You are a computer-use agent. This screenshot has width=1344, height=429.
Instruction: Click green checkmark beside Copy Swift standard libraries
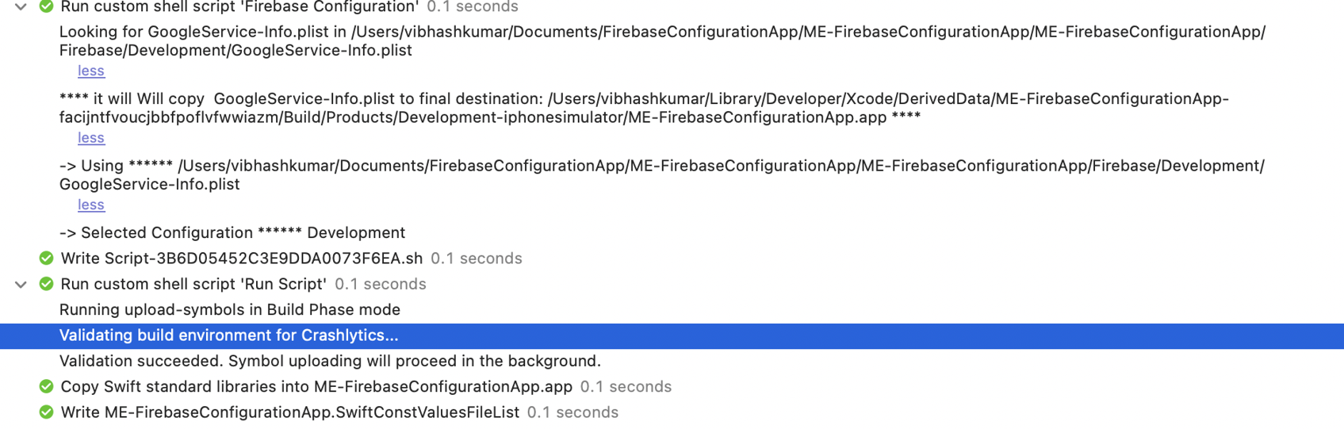(x=47, y=387)
